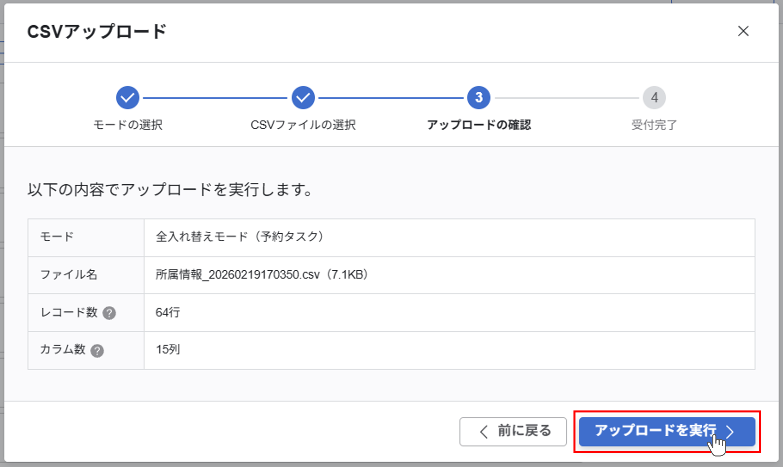This screenshot has width=783, height=467.
Task: Click the レコード数 help question icon
Action: pos(109,313)
